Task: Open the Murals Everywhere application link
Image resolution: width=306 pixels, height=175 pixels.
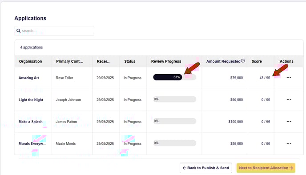Action: pyautogui.click(x=32, y=143)
